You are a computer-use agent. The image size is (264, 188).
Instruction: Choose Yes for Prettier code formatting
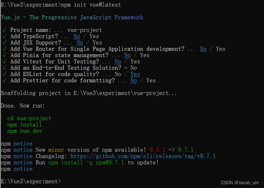click(151, 80)
